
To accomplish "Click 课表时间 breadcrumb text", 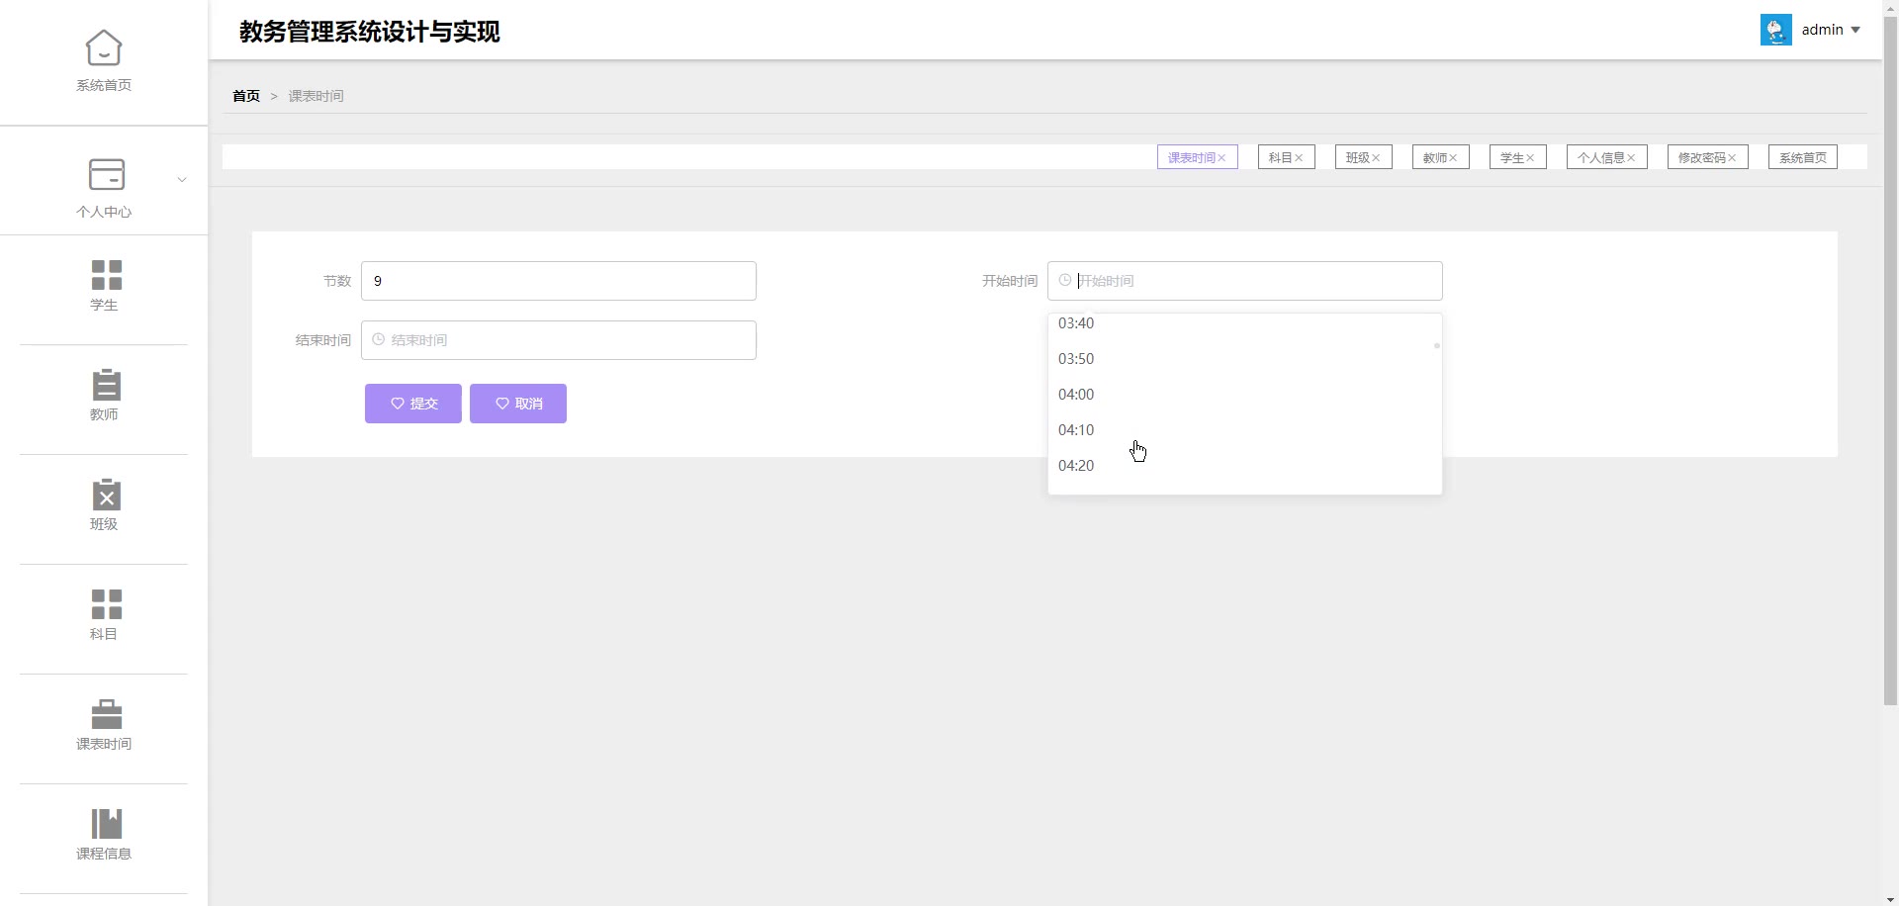I will pyautogui.click(x=316, y=96).
